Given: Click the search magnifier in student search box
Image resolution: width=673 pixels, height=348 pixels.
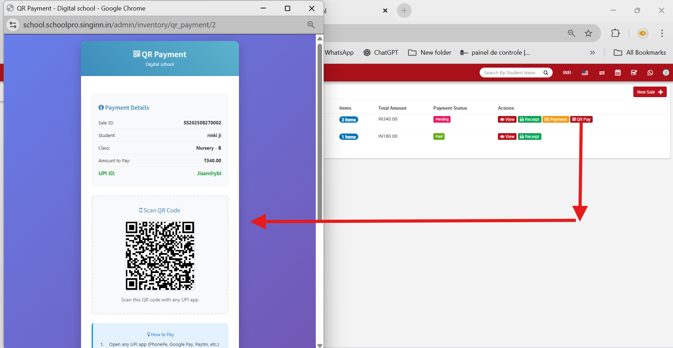Looking at the screenshot, I should pyautogui.click(x=546, y=73).
